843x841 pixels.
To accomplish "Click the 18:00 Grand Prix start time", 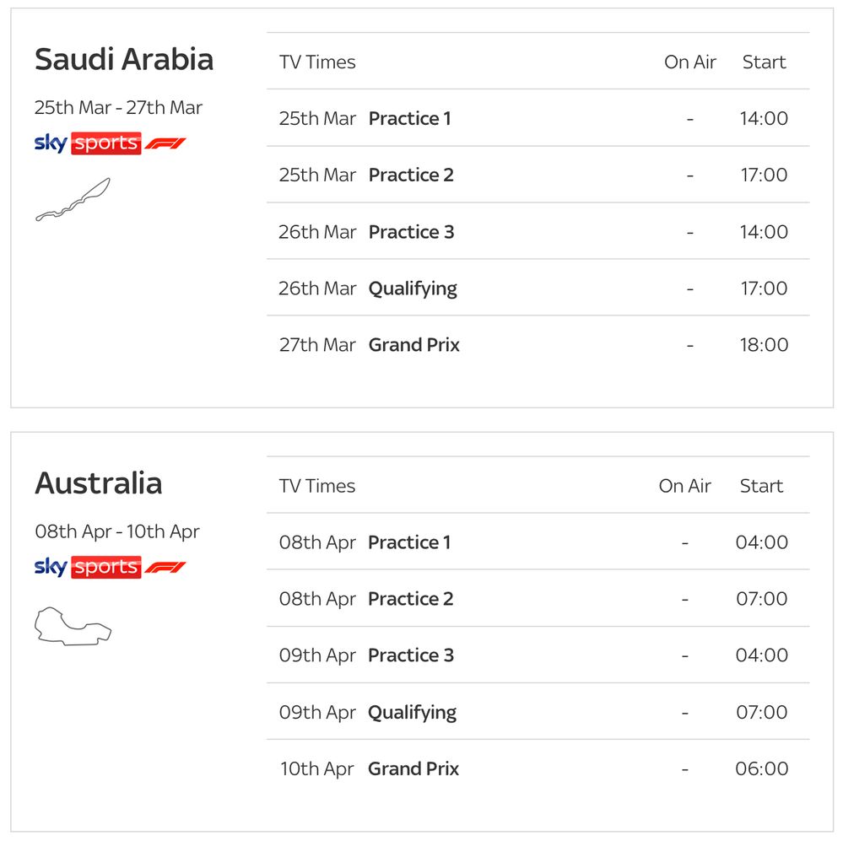I will pyautogui.click(x=764, y=345).
